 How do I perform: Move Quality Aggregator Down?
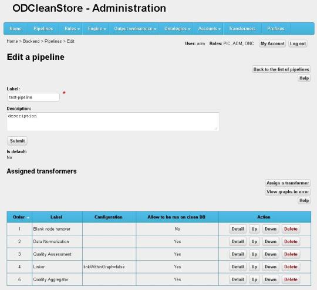pyautogui.click(x=271, y=279)
